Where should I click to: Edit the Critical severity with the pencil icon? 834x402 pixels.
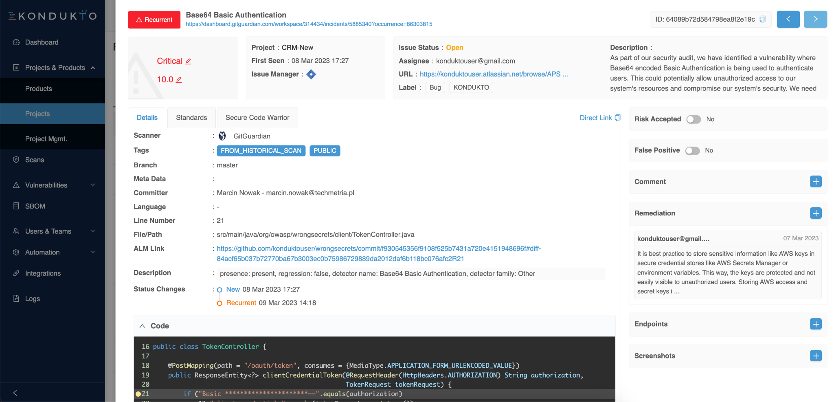click(x=189, y=61)
